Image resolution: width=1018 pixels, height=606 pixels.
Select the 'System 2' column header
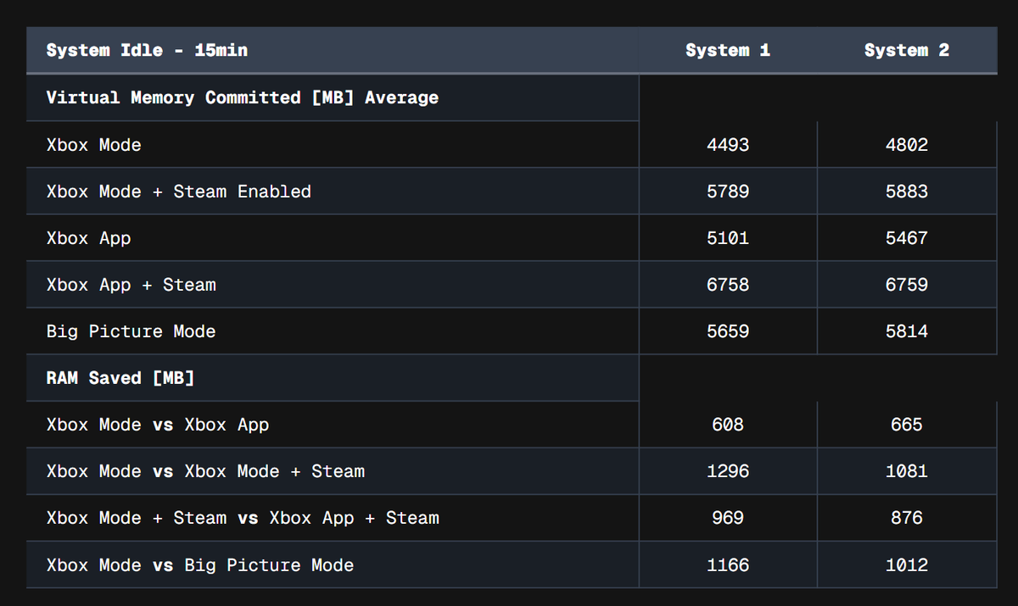coord(907,50)
